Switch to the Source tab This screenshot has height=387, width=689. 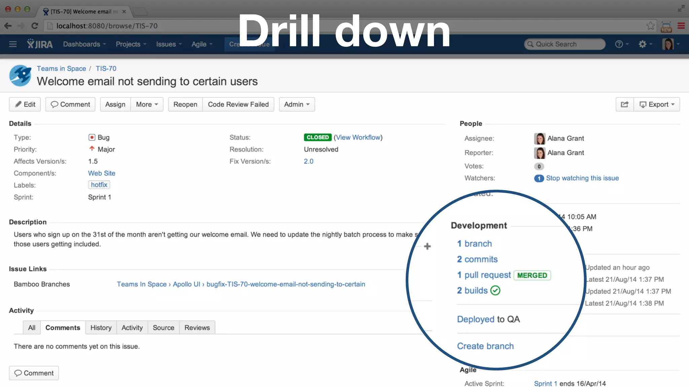click(x=164, y=328)
